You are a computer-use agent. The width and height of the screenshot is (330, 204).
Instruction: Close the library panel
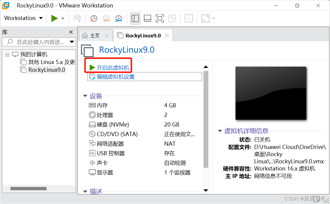(x=71, y=32)
